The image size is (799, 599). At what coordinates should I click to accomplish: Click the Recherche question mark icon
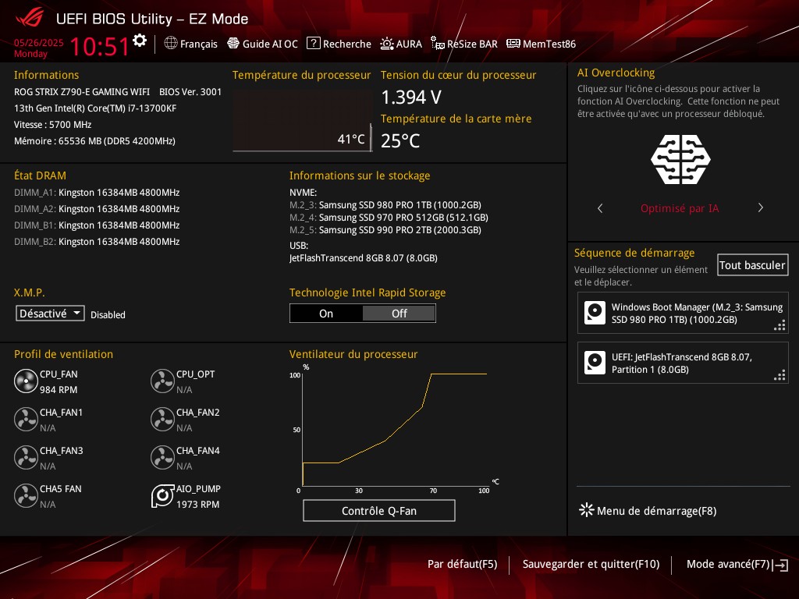[314, 44]
